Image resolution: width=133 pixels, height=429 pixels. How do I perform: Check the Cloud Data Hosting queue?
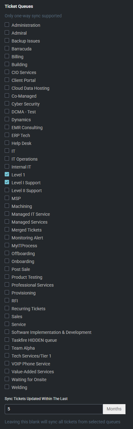[7, 88]
